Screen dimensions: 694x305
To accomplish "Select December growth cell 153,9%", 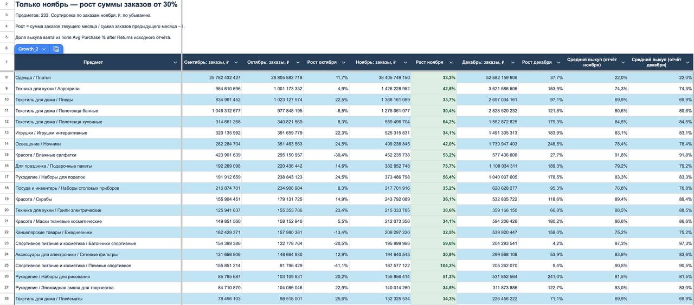I will click(x=542, y=89).
